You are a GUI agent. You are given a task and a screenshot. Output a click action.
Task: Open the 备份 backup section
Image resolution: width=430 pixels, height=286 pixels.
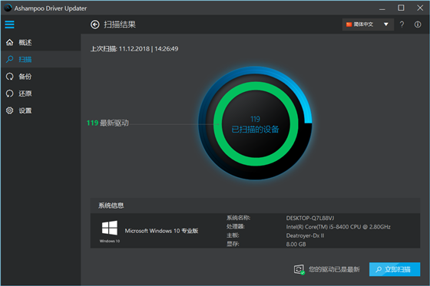tap(41, 77)
